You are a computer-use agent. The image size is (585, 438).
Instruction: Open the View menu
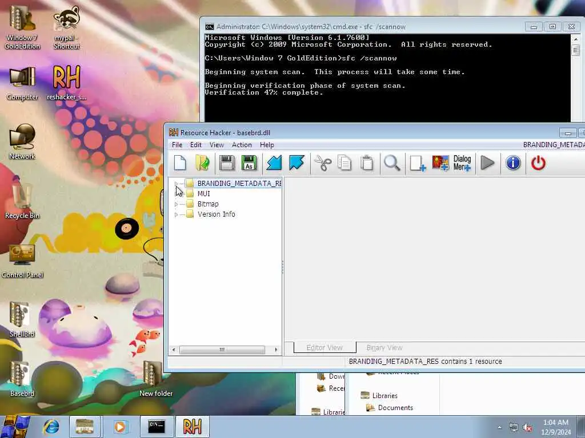tap(217, 145)
